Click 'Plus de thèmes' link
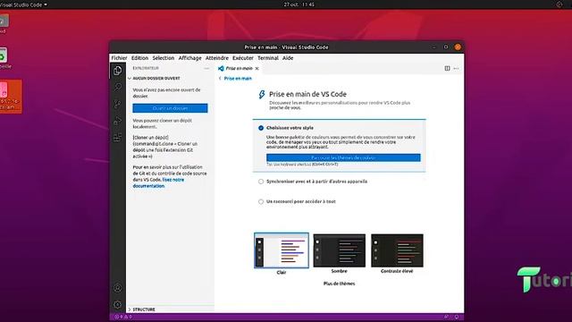The height and width of the screenshot is (322, 572). coord(339,284)
